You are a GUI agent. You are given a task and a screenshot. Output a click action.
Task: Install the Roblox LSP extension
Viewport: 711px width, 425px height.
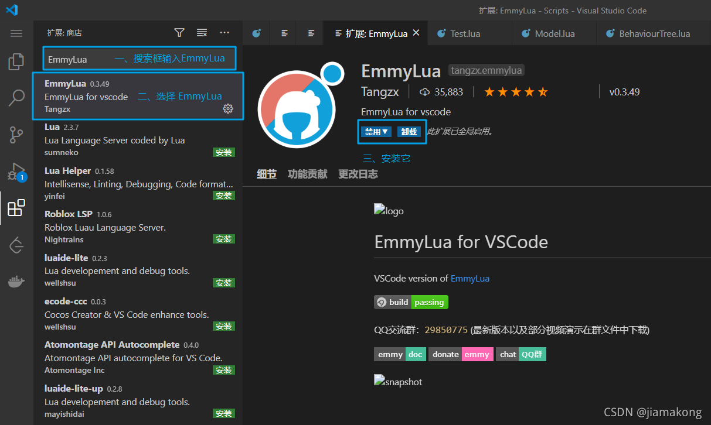tap(224, 239)
